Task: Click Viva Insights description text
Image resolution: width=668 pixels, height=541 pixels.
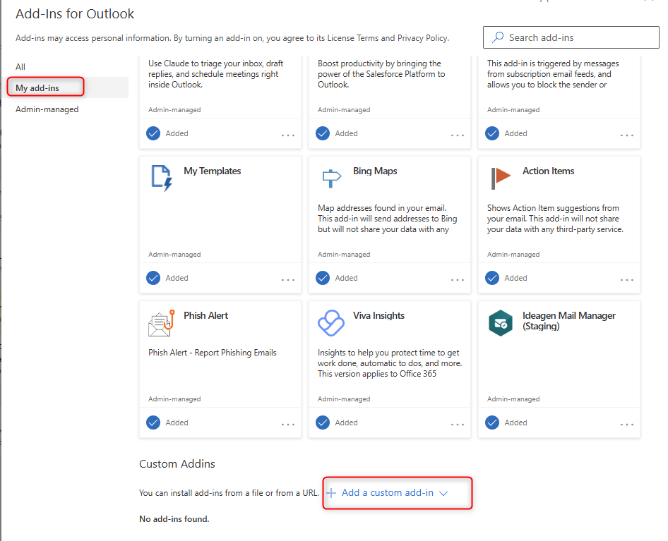Action: pyautogui.click(x=390, y=363)
